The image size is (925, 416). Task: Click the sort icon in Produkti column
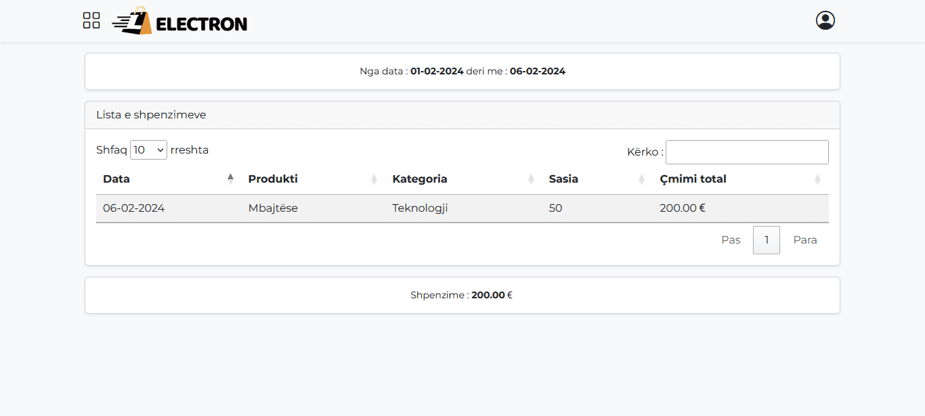374,179
